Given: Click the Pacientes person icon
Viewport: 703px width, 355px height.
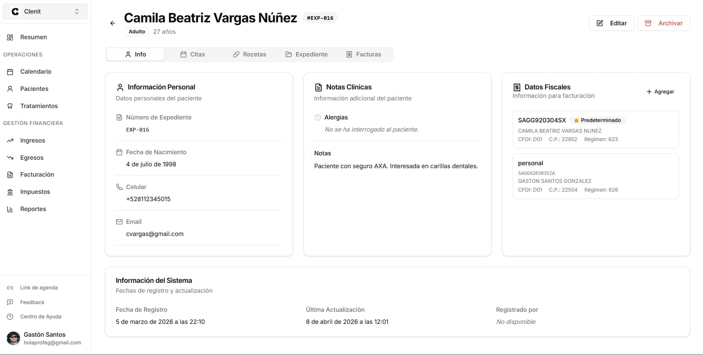Looking at the screenshot, I should click(x=10, y=89).
